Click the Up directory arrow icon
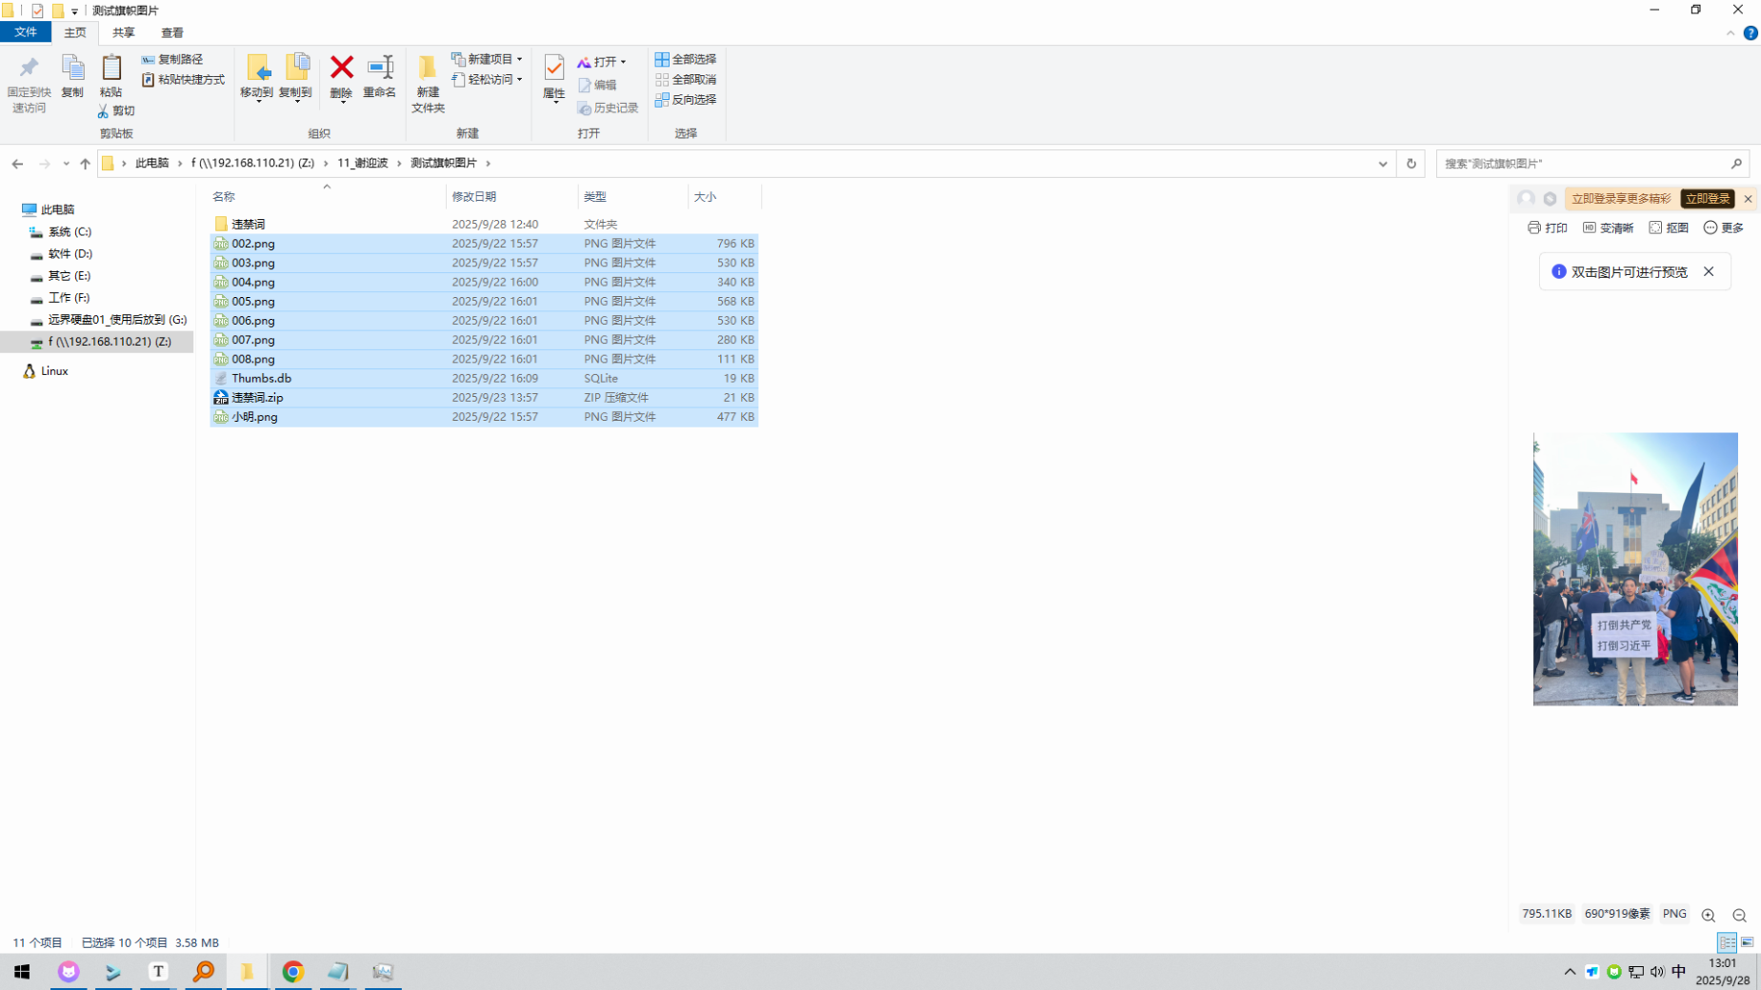Screen dimensions: 1761x990 (85, 164)
